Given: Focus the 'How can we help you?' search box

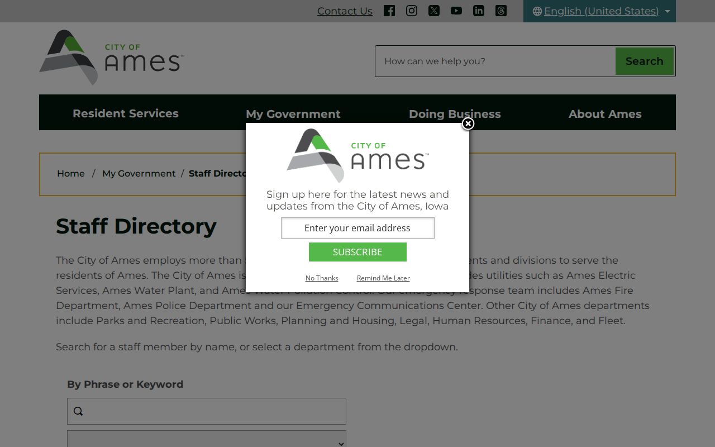Looking at the screenshot, I should coord(495,61).
